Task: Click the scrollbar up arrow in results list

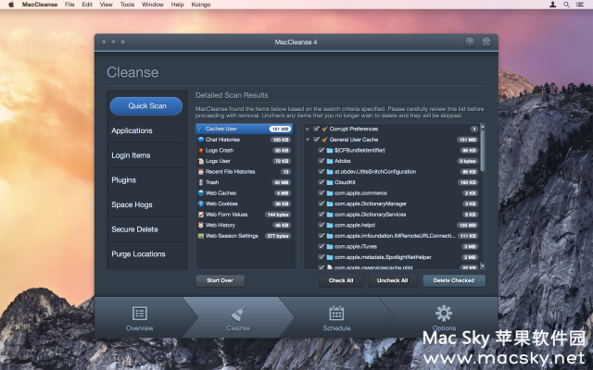Action: pos(482,126)
